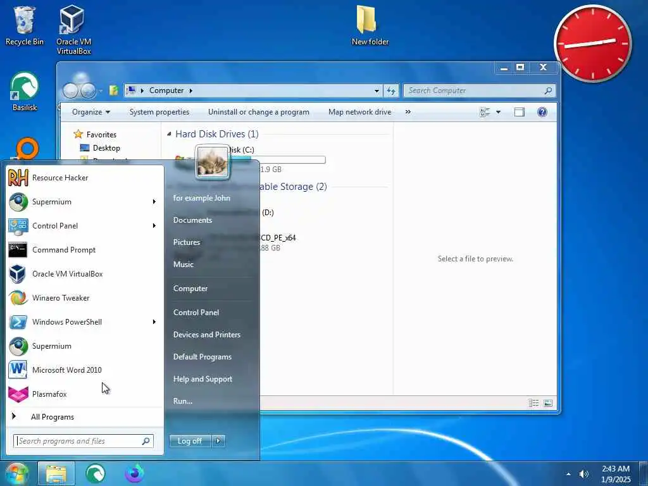
Task: Launch the first Supermium entry with submenu arrow
Action: click(85, 202)
